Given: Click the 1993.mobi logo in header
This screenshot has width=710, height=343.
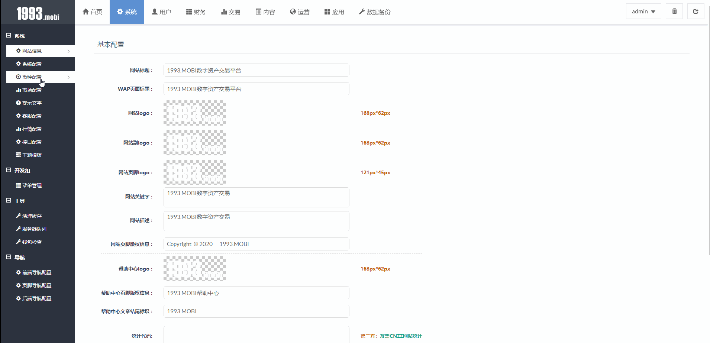Looking at the screenshot, I should point(38,13).
